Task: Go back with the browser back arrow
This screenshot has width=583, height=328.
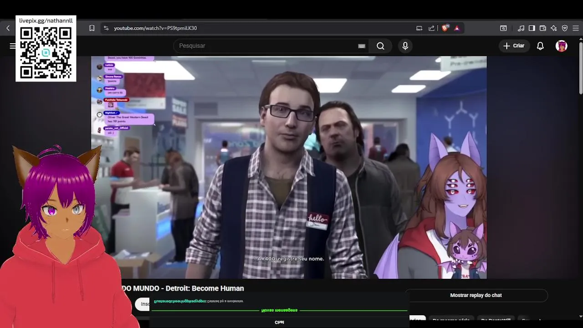Action: (x=8, y=28)
